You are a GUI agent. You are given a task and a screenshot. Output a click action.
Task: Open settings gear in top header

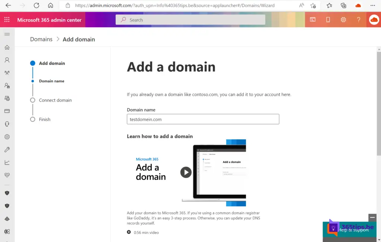[x=343, y=20]
